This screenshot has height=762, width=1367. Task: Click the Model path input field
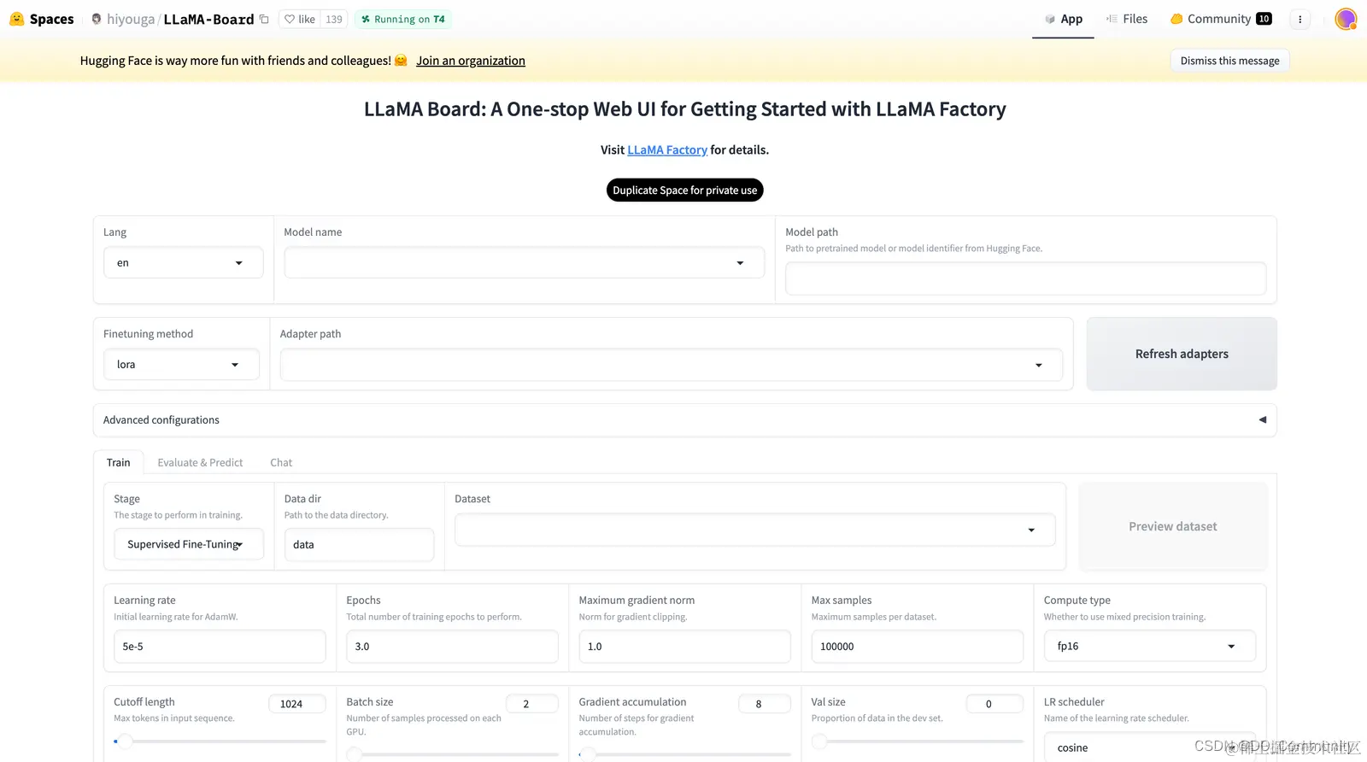(x=1025, y=278)
